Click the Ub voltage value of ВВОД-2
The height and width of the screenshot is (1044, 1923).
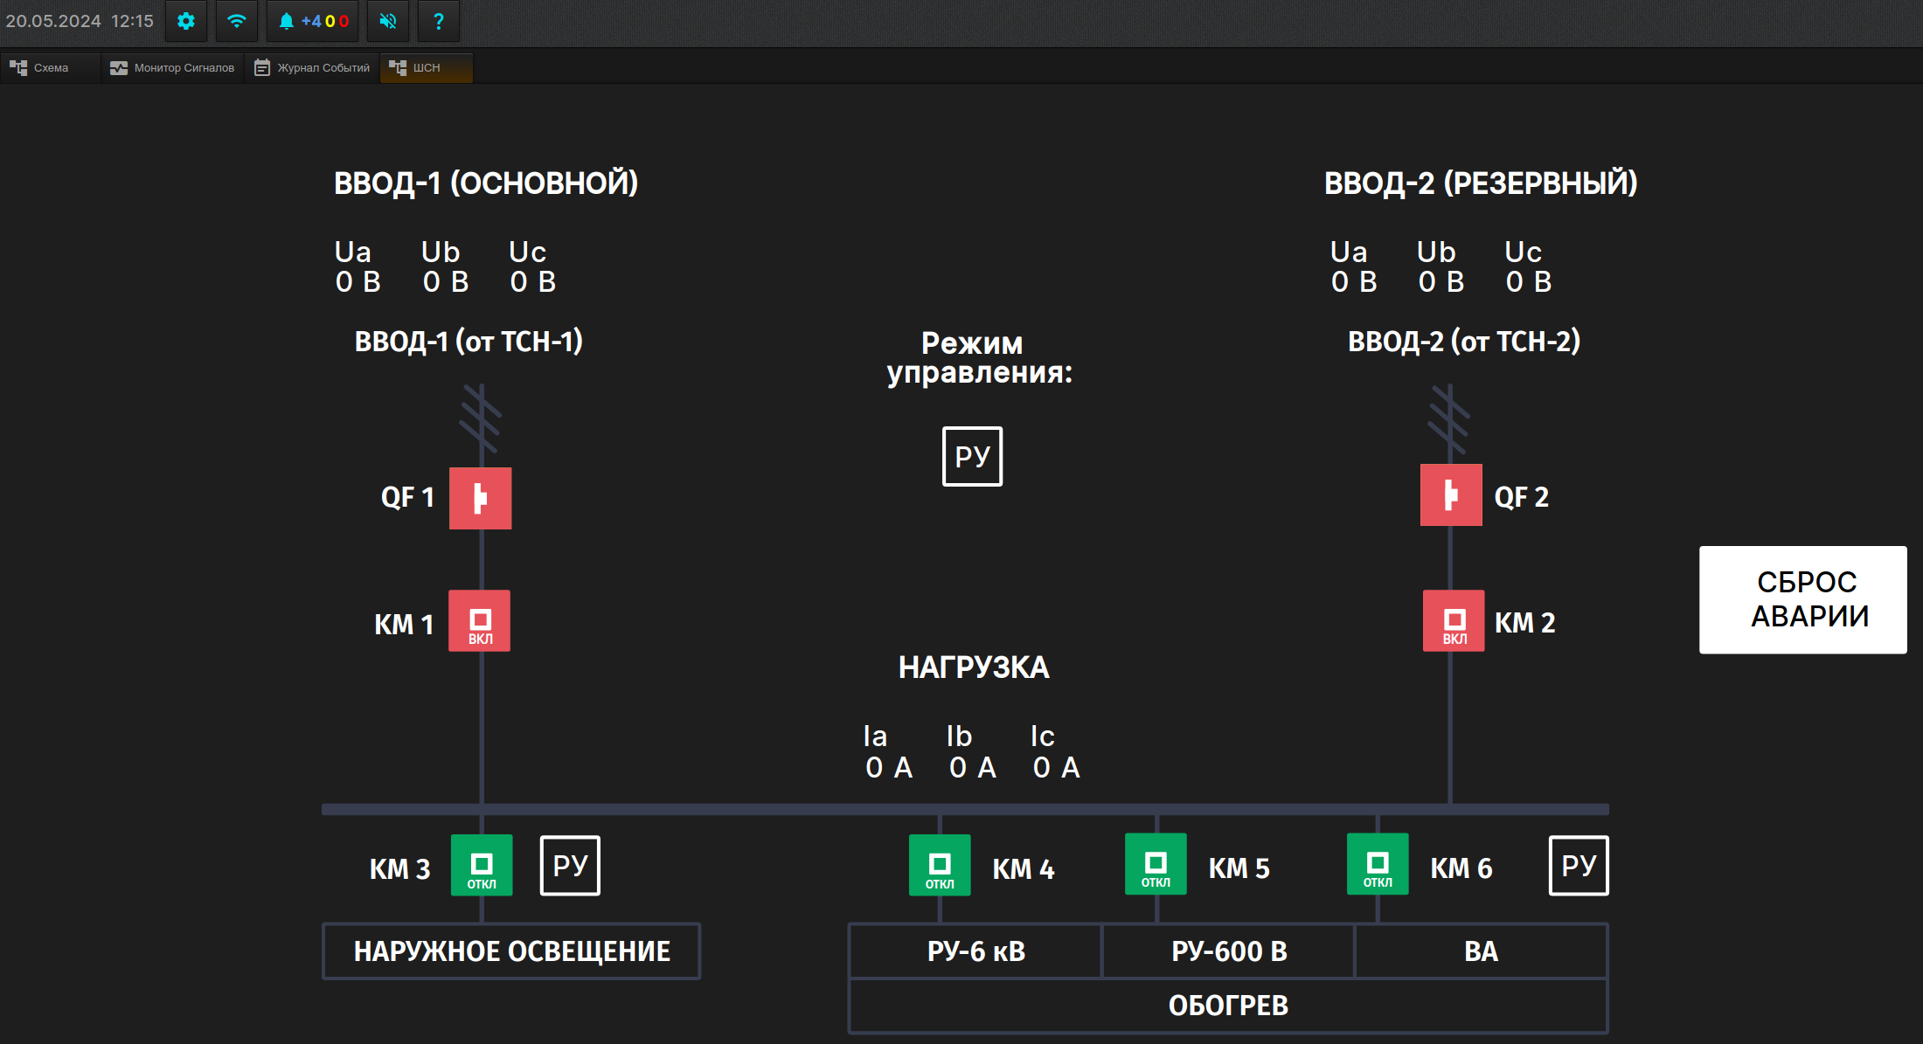tap(1441, 282)
